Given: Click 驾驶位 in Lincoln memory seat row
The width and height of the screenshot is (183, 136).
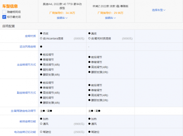Looking at the screenshot, I should tap(95, 132).
